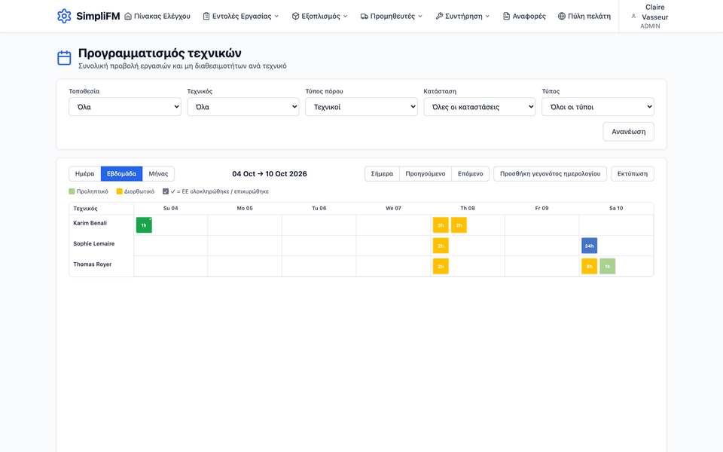The width and height of the screenshot is (723, 452).
Task: Click the Th 08 column header
Action: pos(468,209)
